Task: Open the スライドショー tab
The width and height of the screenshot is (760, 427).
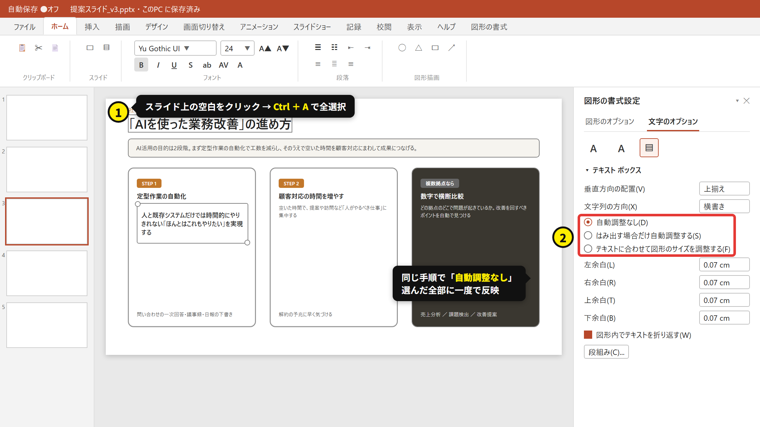Action: [x=312, y=27]
